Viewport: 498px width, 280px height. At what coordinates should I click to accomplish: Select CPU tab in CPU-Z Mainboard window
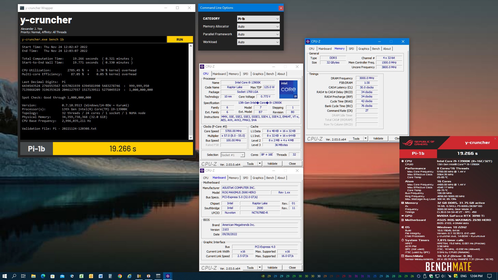point(206,178)
